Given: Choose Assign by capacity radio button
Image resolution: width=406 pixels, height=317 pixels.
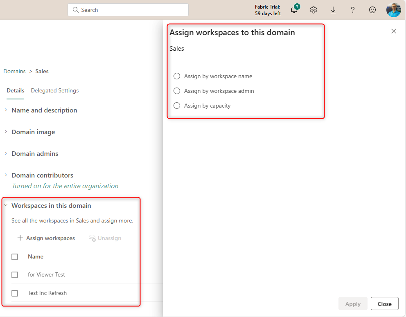Looking at the screenshot, I should [x=177, y=106].
